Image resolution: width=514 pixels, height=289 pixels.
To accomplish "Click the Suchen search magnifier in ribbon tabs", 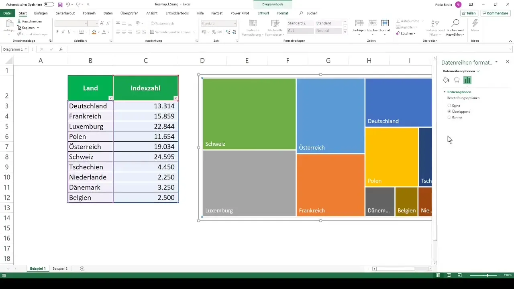I will [301, 13].
